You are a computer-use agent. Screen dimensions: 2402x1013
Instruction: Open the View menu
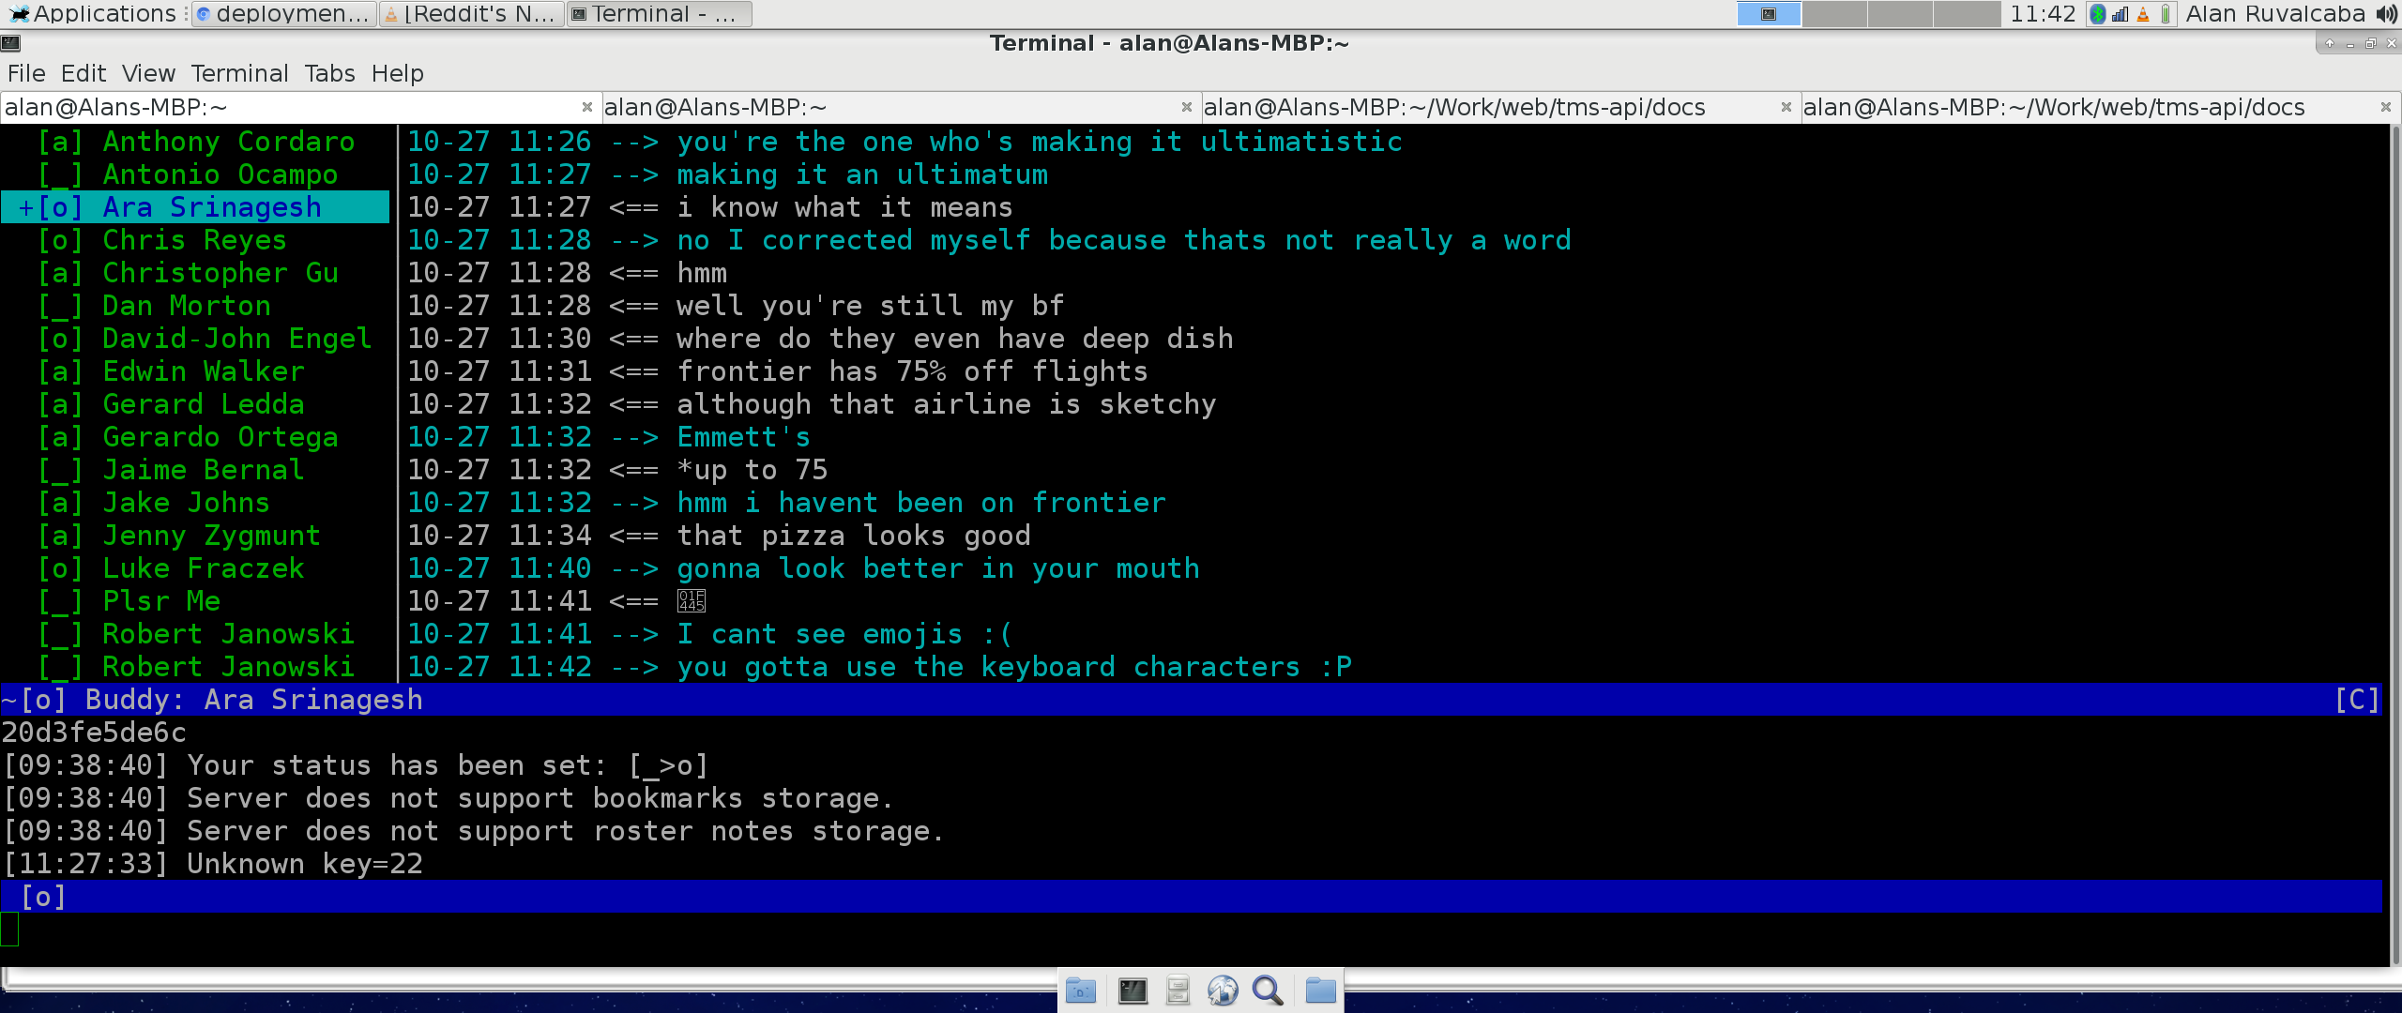point(148,73)
